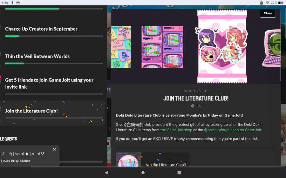View the pink computer sticker image
Viewport: 286px width, 178px height.
[271, 48]
